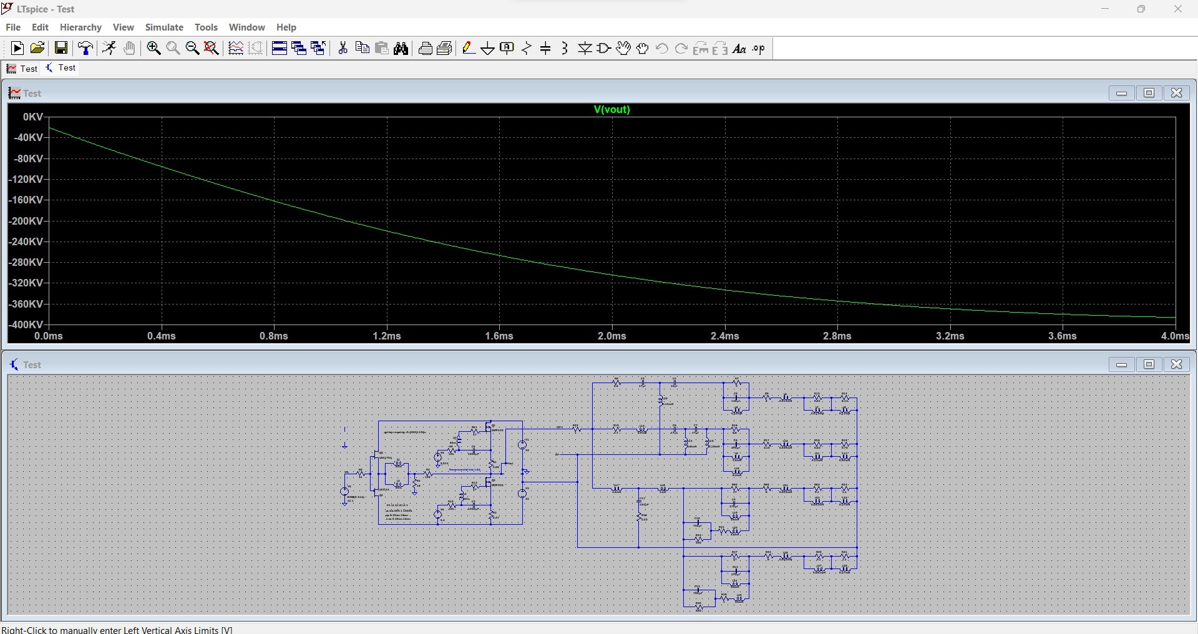Maximize the schematic pane
This screenshot has height=634, width=1198.
[x=1149, y=364]
